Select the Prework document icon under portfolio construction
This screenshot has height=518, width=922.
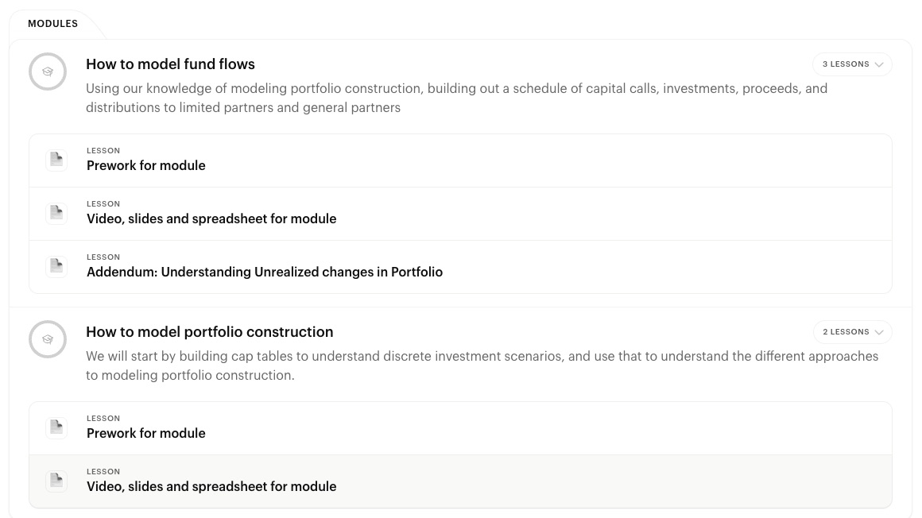[x=56, y=427]
